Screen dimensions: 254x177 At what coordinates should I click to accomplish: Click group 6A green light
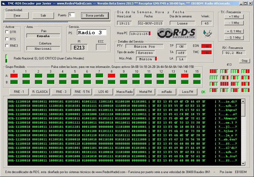87,76
